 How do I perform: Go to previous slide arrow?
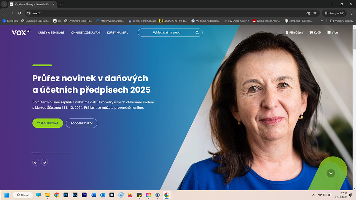pyautogui.click(x=36, y=162)
